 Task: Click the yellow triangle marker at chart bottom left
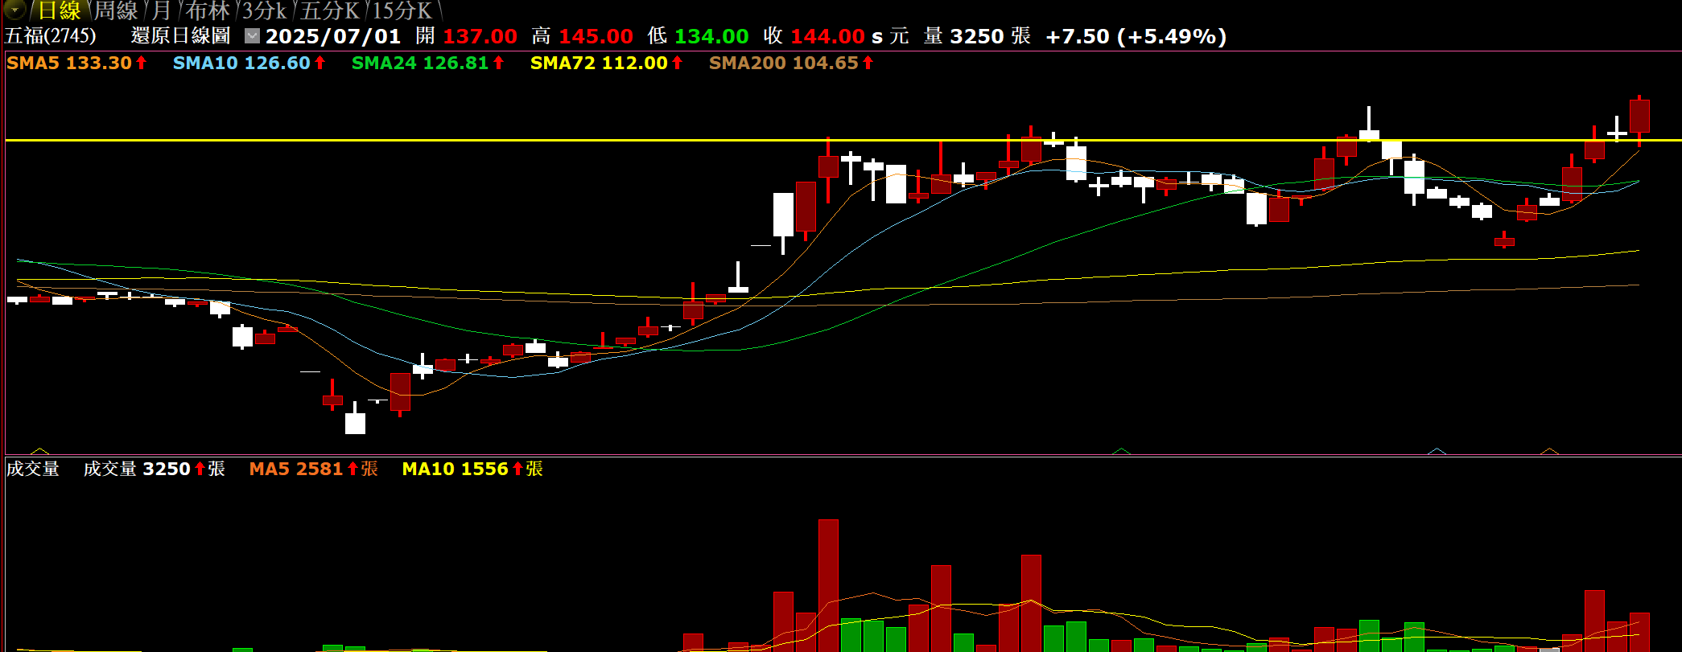[39, 451]
